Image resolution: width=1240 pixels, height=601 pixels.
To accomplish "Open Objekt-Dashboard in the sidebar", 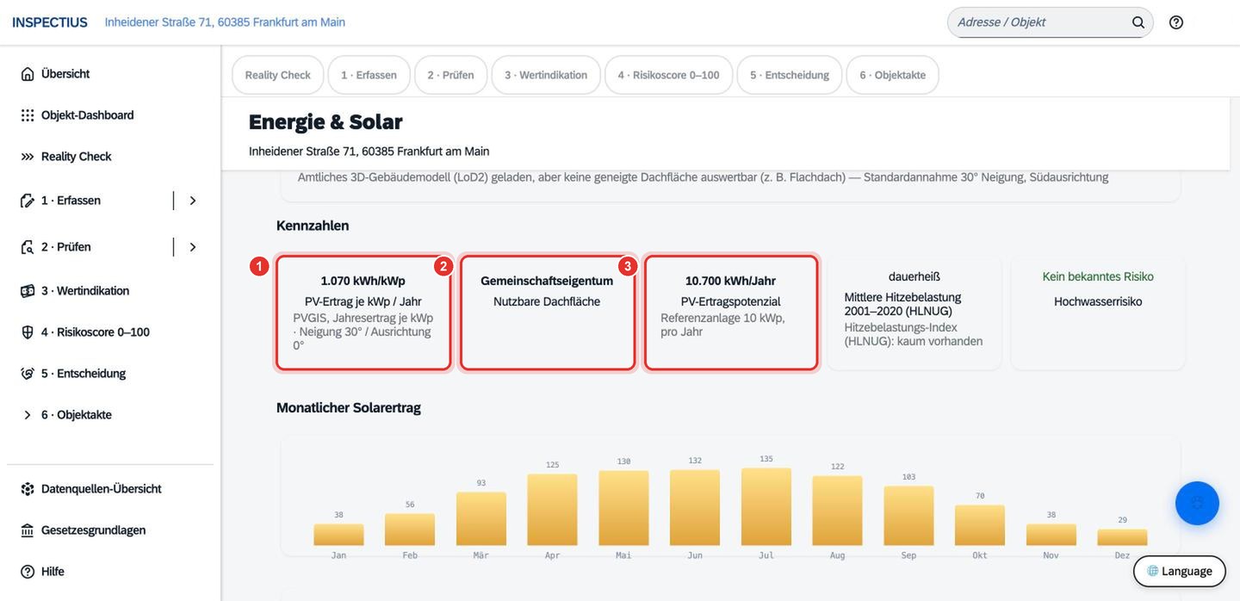I will 110,115.
